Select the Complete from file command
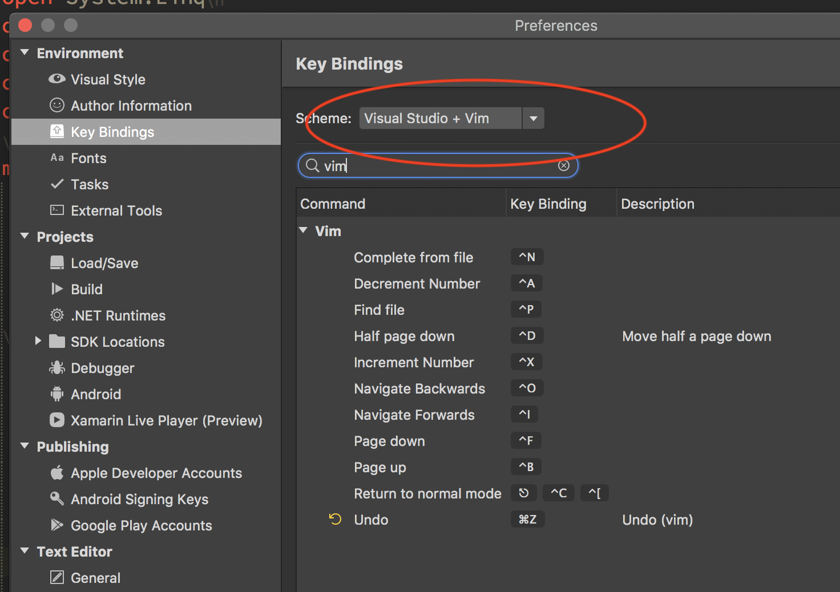This screenshot has width=840, height=592. [414, 257]
